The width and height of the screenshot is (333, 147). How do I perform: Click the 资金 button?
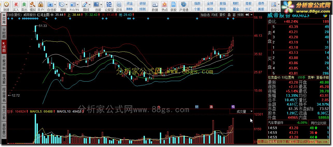130,3
